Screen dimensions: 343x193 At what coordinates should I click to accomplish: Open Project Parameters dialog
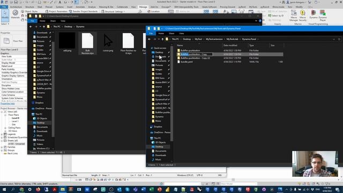point(56,11)
